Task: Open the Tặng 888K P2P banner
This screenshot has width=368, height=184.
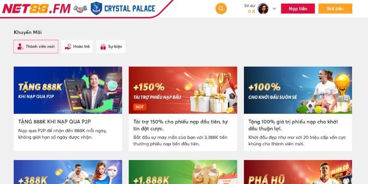Action: tap(68, 90)
